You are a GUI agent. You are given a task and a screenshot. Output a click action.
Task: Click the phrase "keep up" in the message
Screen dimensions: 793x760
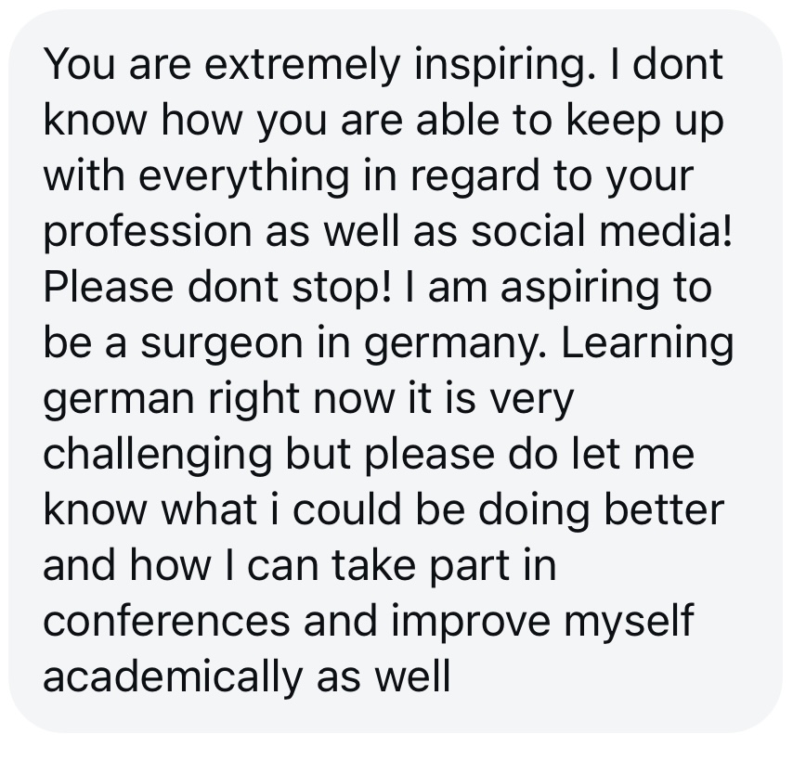(x=644, y=121)
